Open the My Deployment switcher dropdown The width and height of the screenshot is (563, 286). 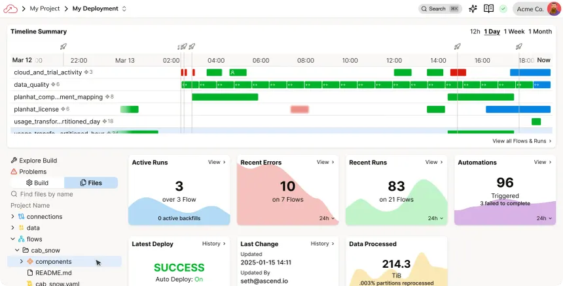click(x=124, y=9)
